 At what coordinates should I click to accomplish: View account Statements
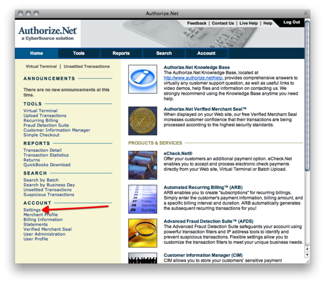point(36,224)
